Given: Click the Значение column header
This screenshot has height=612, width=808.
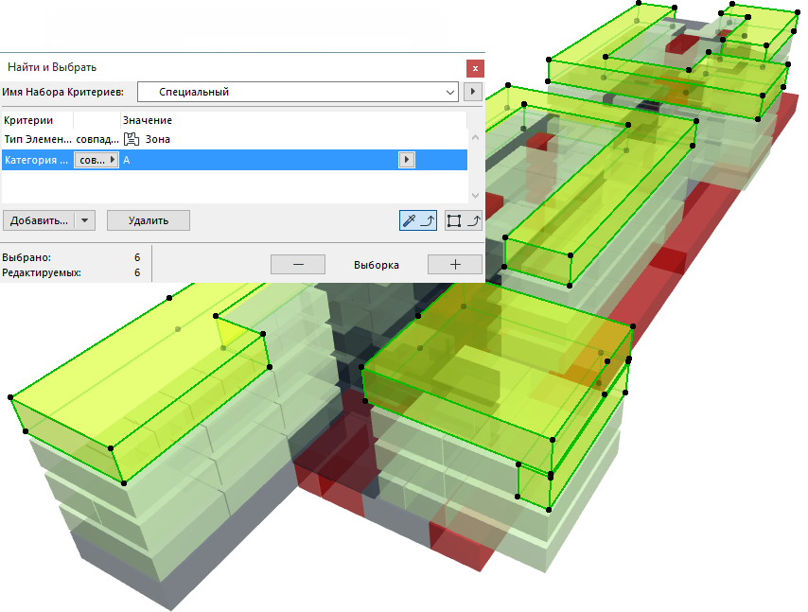Looking at the screenshot, I should pos(148,120).
